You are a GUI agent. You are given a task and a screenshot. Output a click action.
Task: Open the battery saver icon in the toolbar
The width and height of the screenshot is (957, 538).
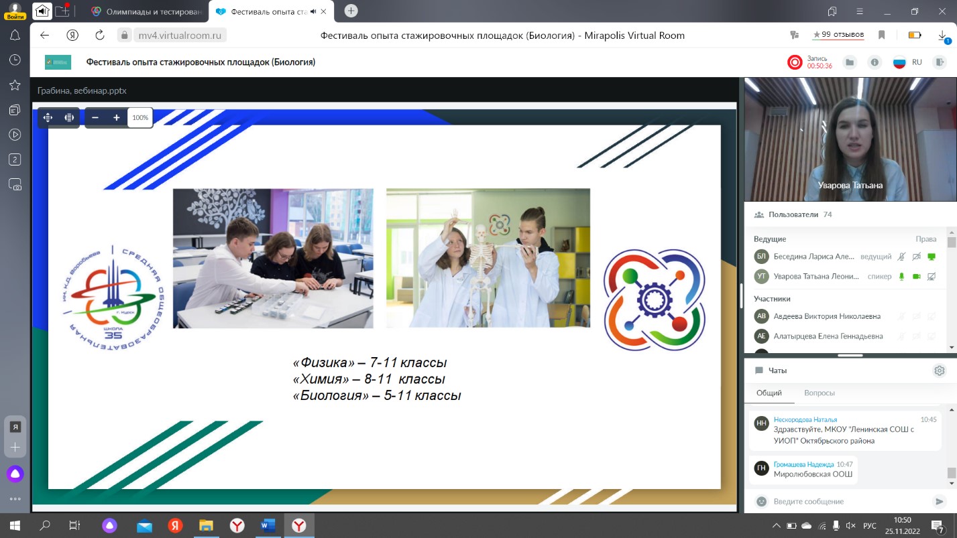[914, 36]
